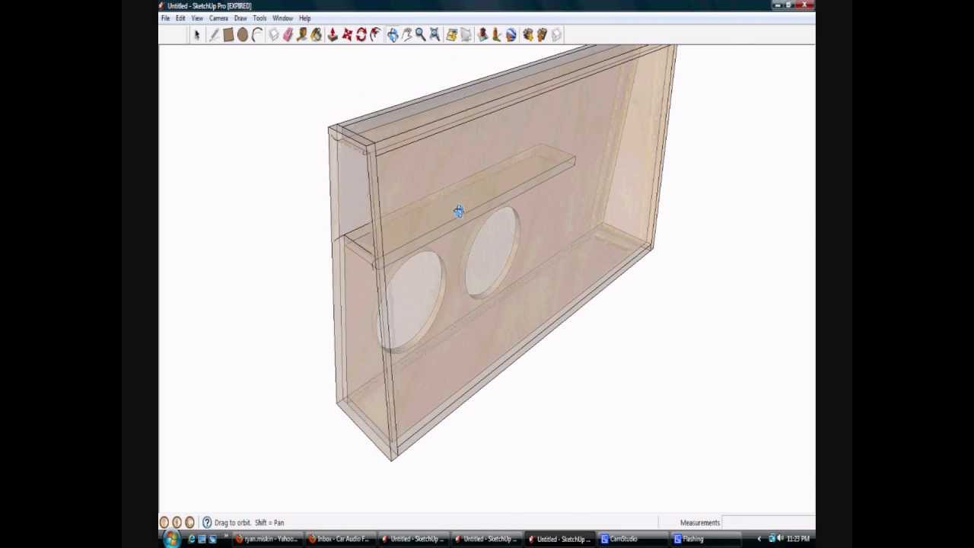Click the question mark Instructor icon
The image size is (974, 548).
click(x=207, y=523)
